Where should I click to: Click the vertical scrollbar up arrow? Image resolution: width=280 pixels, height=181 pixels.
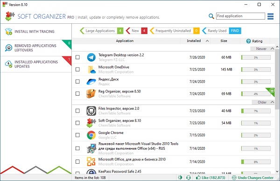277,47
